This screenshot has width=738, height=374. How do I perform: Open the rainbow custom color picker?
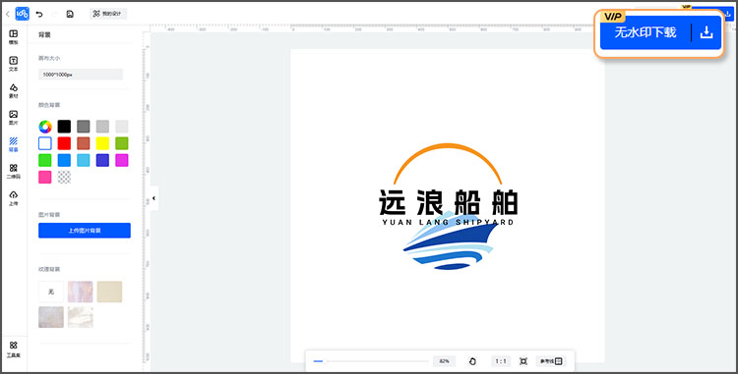coord(45,127)
